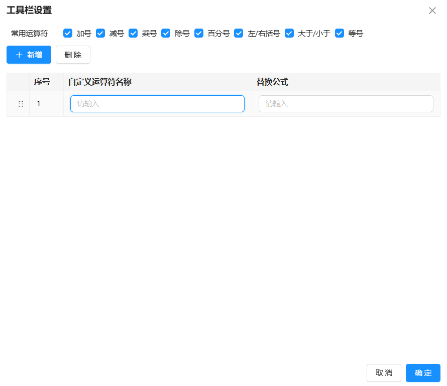Click the 工具栏设置 dialog title
Screen dimensions: 447x386
(x=29, y=10)
